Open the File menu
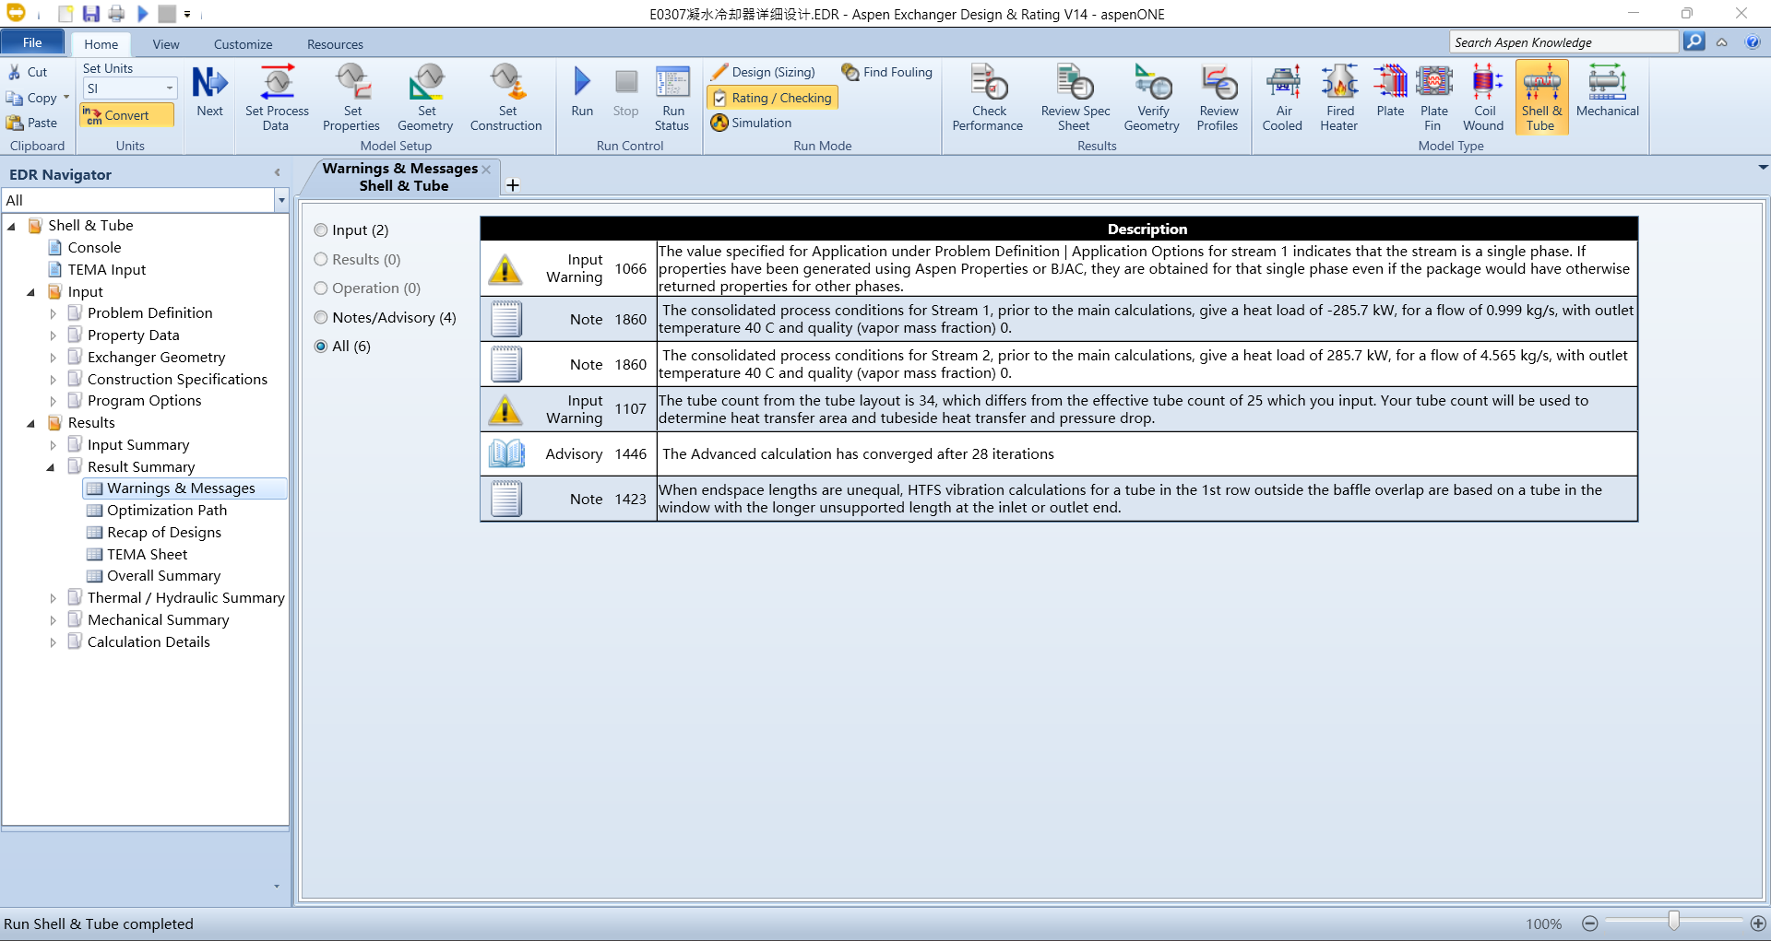This screenshot has width=1771, height=941. tap(32, 42)
